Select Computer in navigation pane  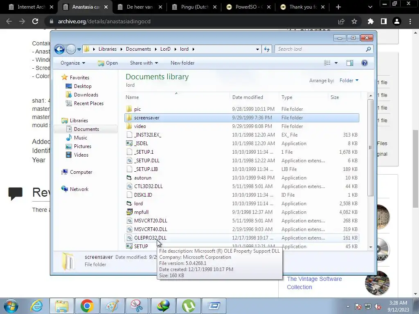pos(81,172)
